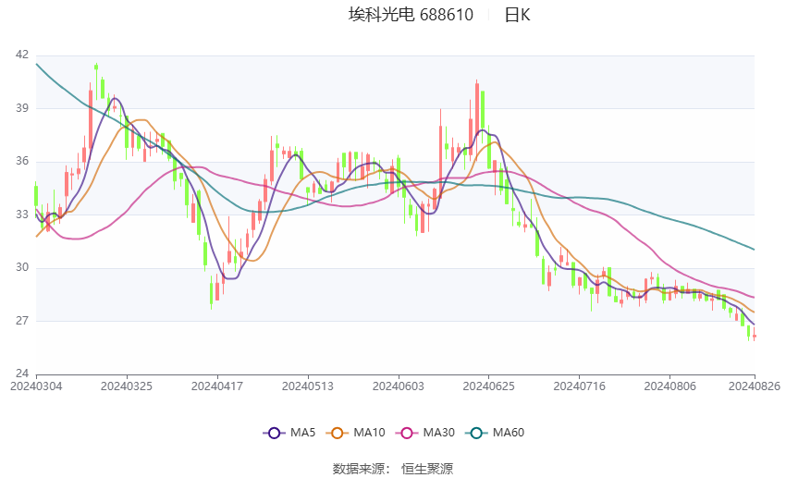Click the 20240304 date axis label

point(36,386)
